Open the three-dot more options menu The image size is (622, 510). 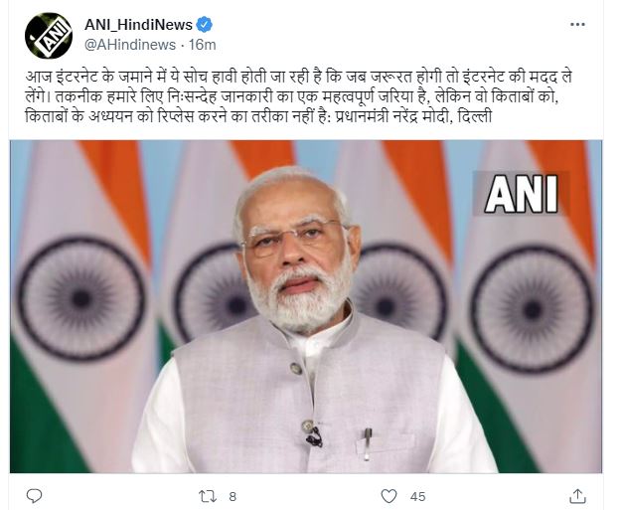click(577, 25)
